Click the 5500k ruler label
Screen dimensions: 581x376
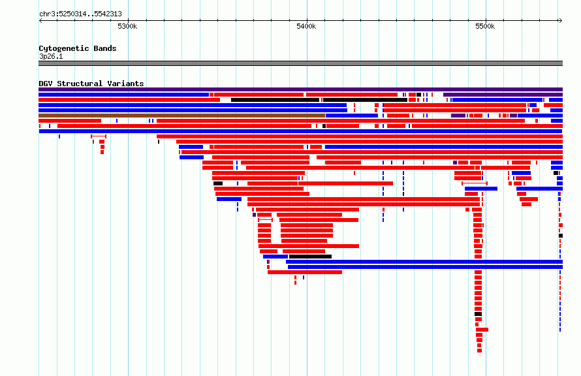[x=485, y=26]
